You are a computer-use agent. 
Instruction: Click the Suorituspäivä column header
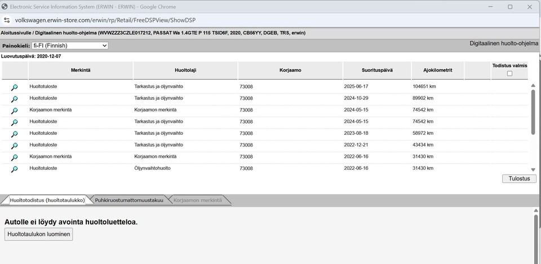coord(377,70)
